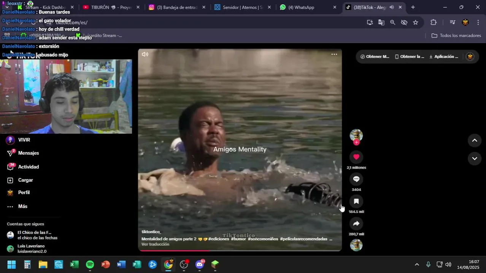Open File Explorer from the taskbar
The width and height of the screenshot is (486, 273).
(x=43, y=264)
